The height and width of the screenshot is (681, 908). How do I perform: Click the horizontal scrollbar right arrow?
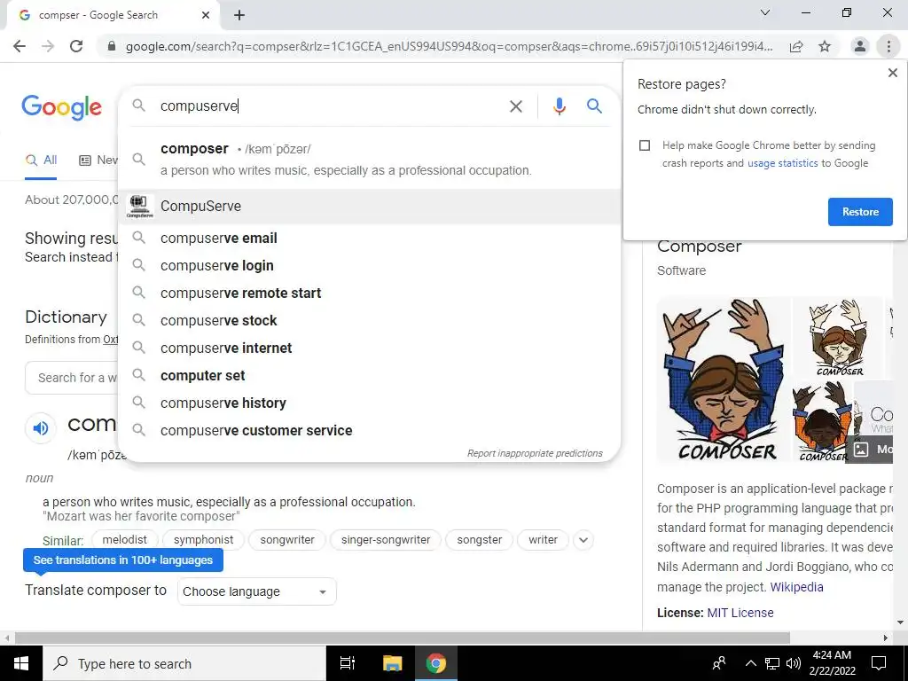(886, 638)
